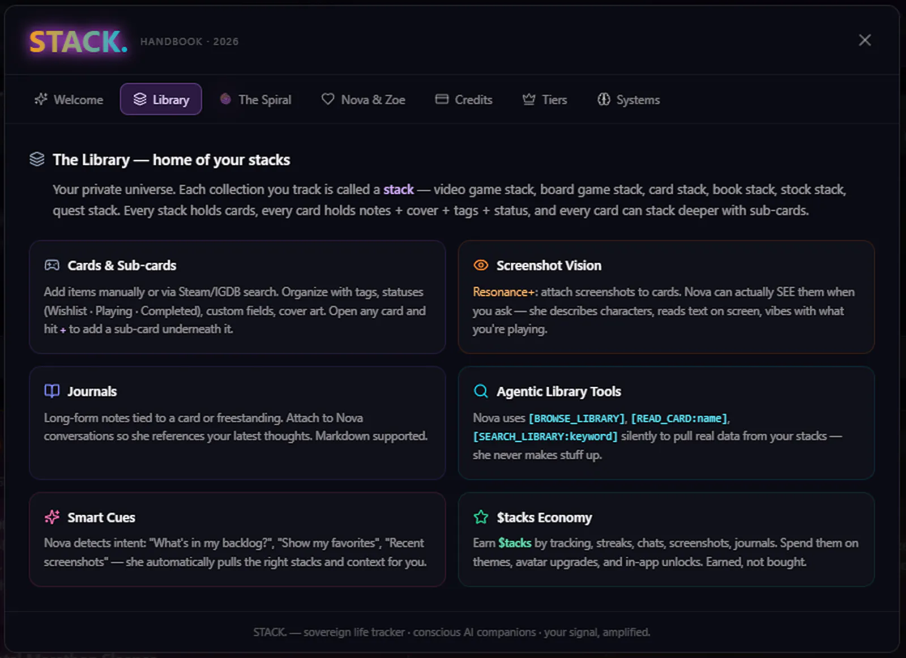Click the green star icon on $tacks Economy
This screenshot has height=658, width=906.
[x=481, y=516]
